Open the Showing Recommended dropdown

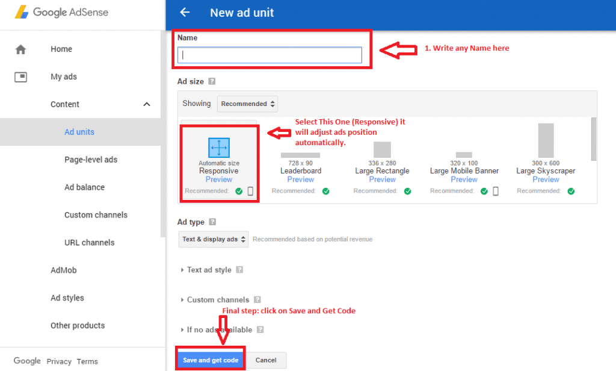tap(247, 104)
